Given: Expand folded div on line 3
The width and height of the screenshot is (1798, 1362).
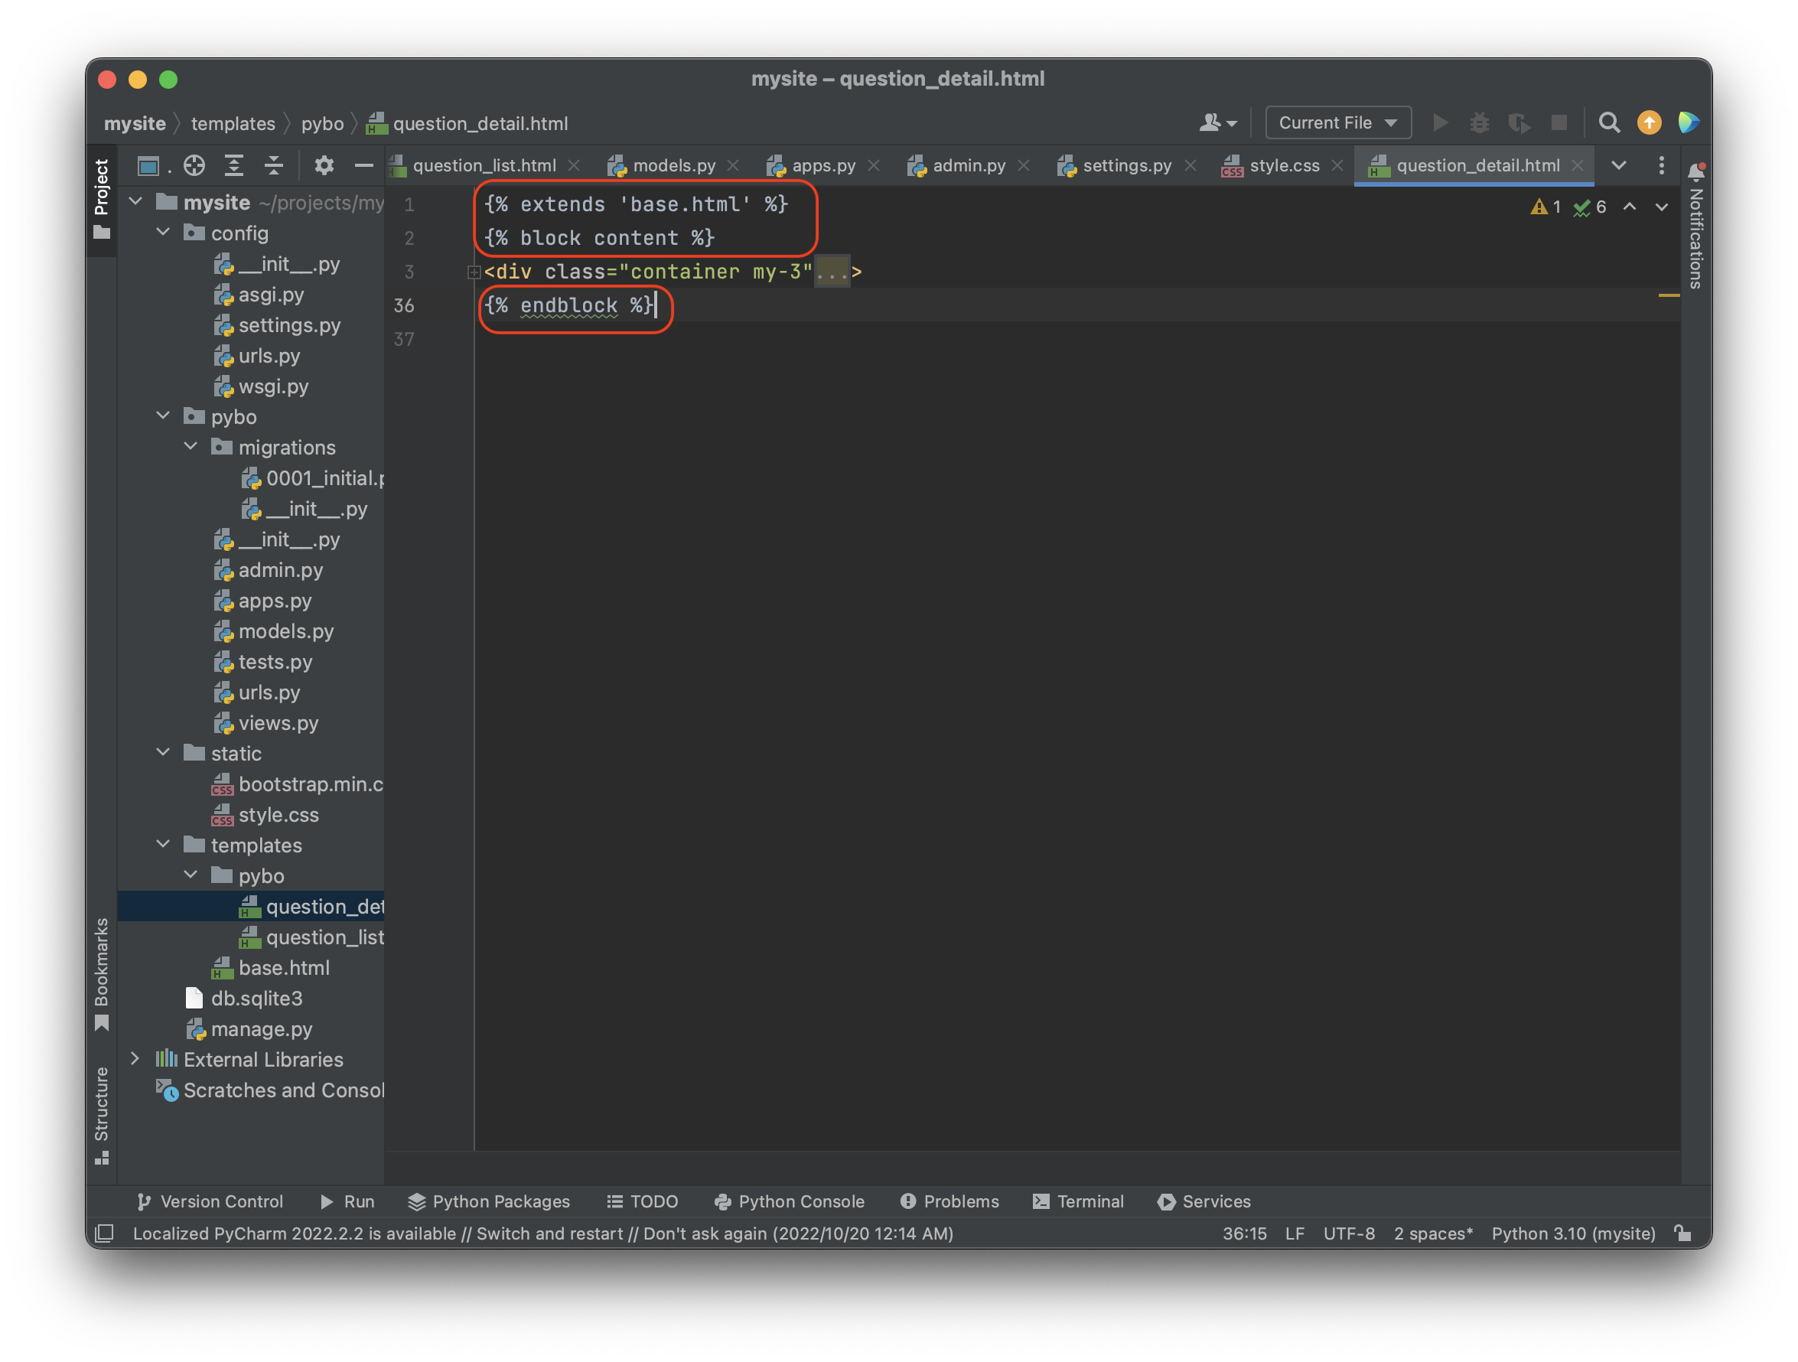Looking at the screenshot, I should [474, 272].
